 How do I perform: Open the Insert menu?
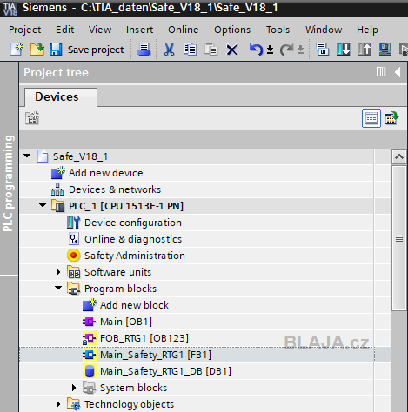click(x=139, y=30)
